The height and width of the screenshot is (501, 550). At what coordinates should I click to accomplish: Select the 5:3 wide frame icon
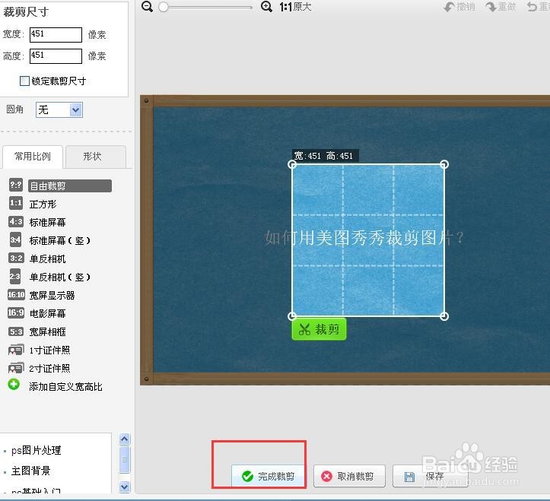[16, 331]
